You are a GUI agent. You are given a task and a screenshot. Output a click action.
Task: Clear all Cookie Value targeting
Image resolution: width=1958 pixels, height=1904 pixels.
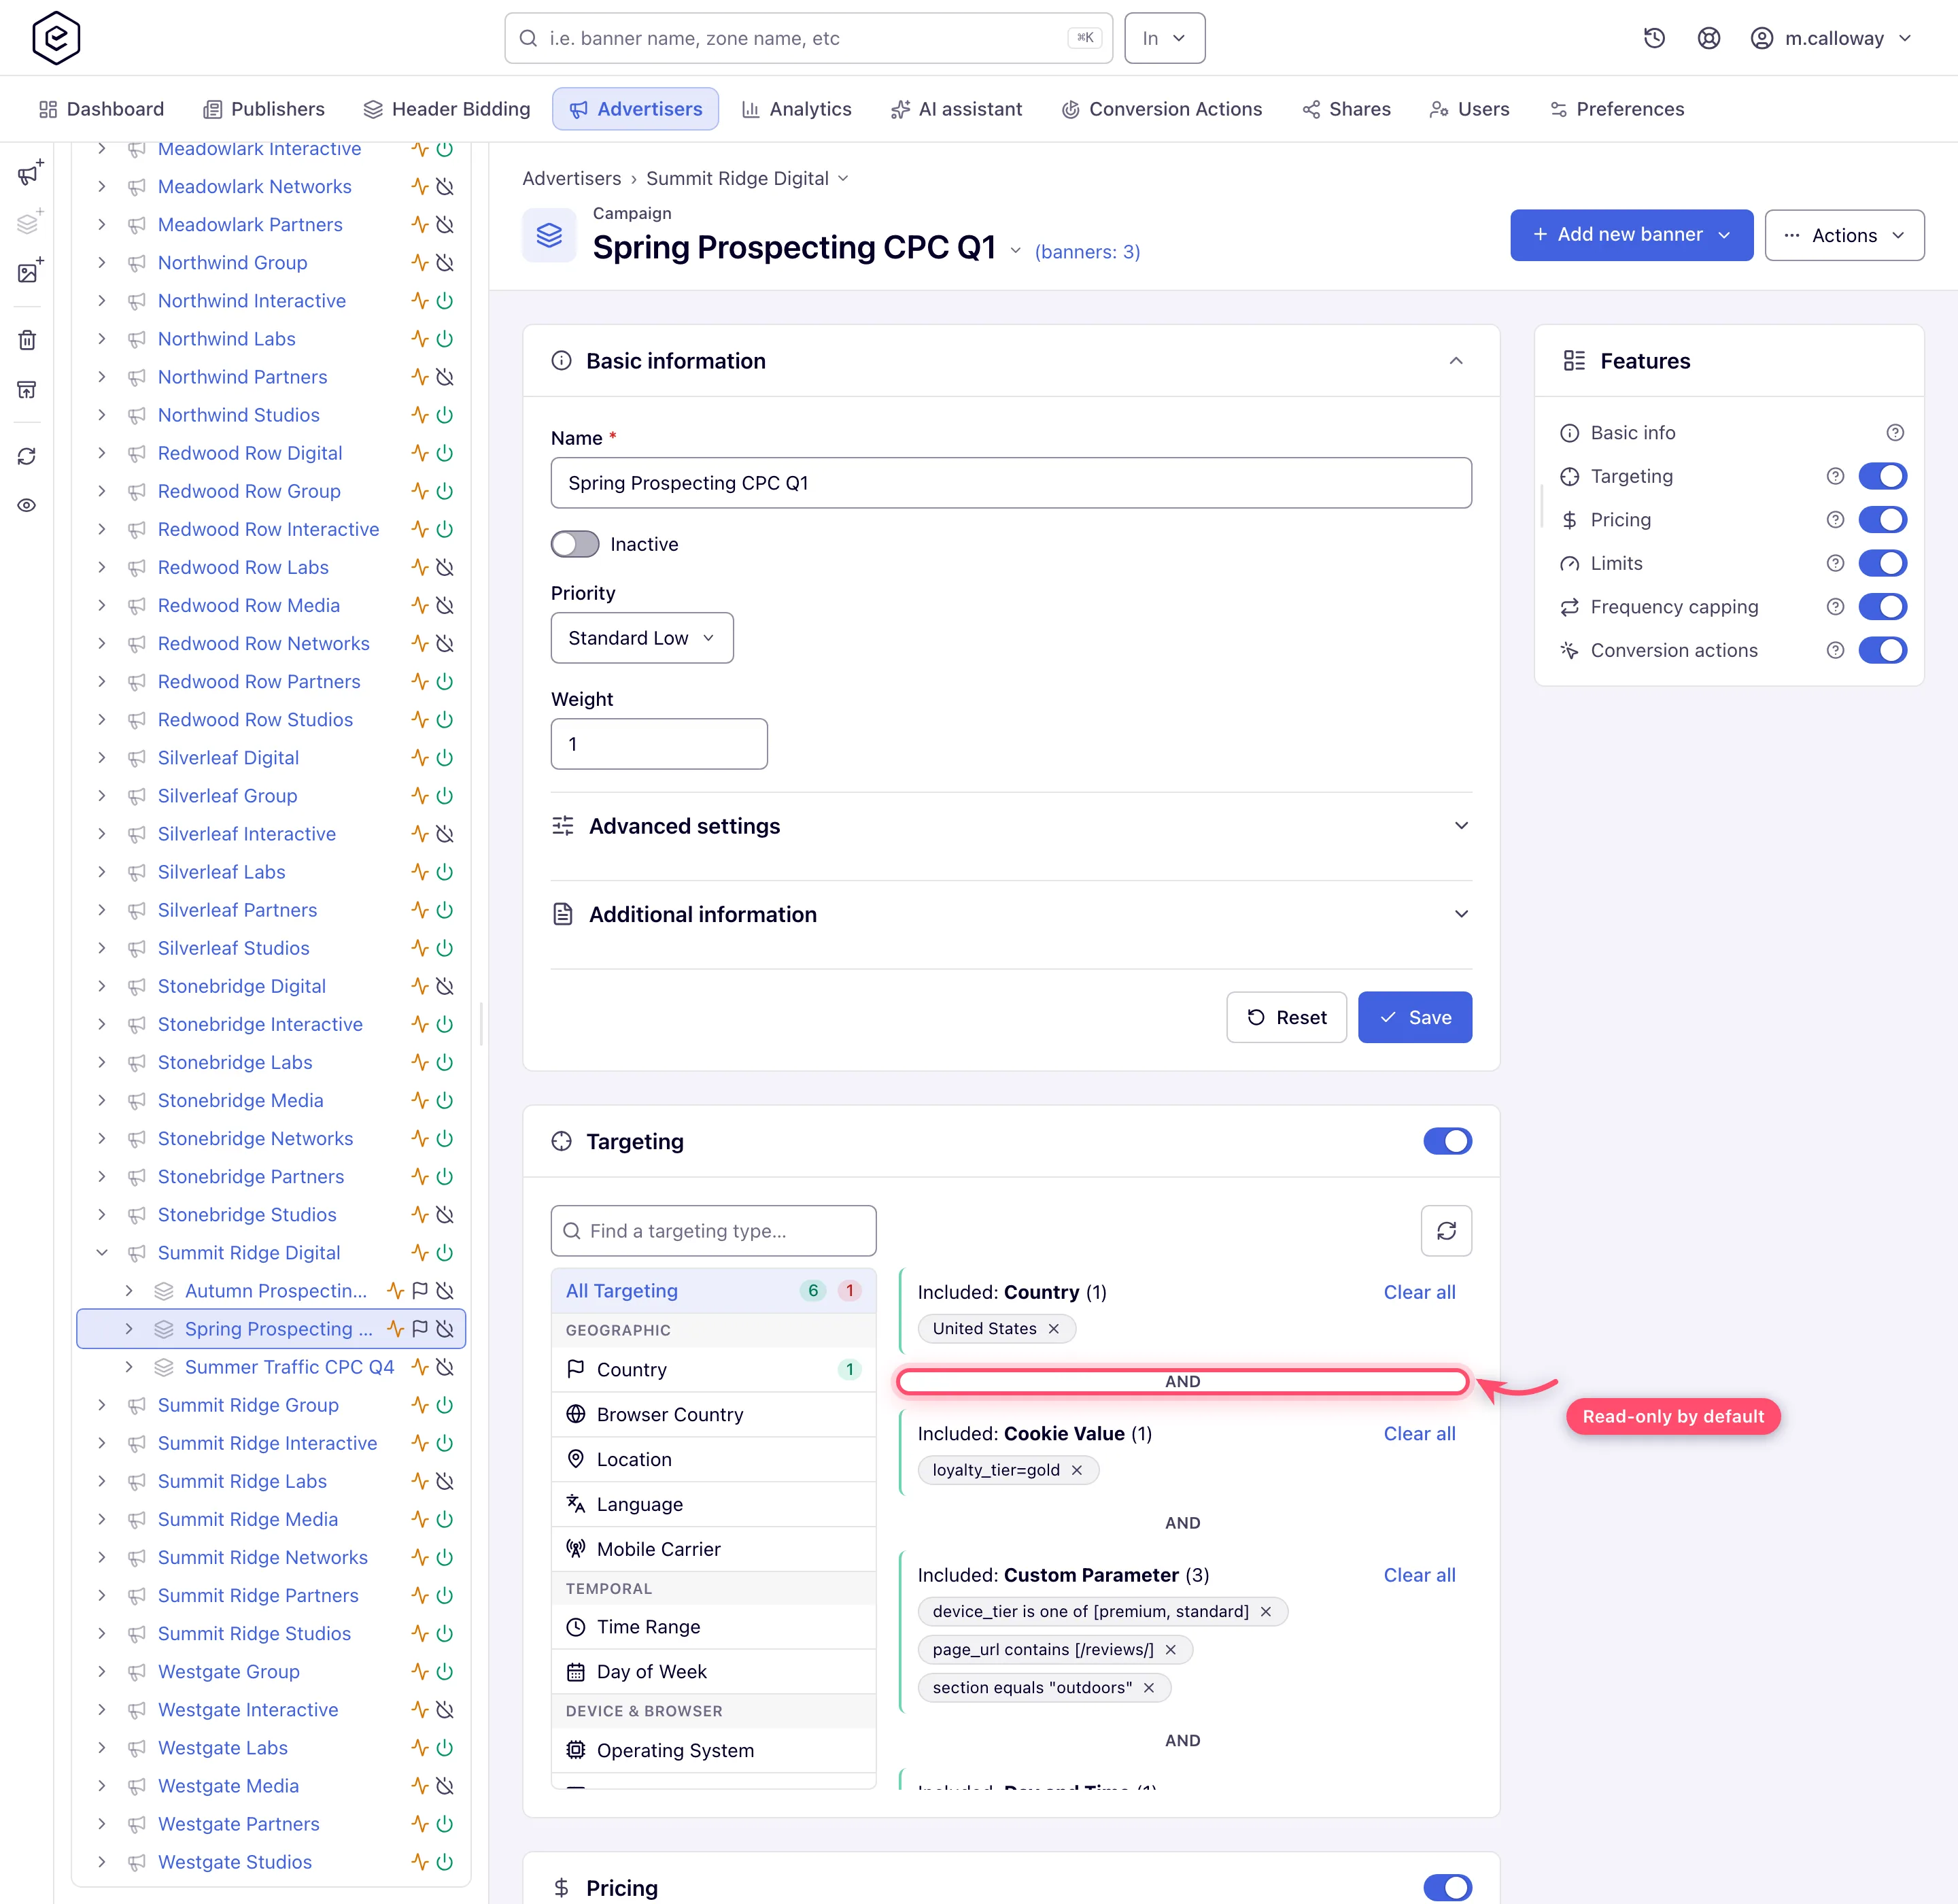pyautogui.click(x=1419, y=1433)
